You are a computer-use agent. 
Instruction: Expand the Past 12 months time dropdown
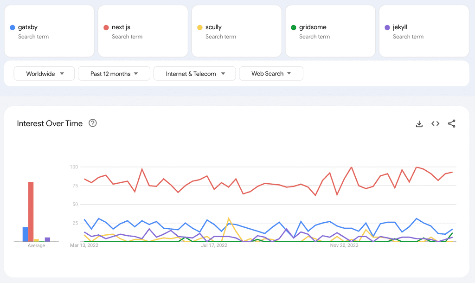coord(114,73)
